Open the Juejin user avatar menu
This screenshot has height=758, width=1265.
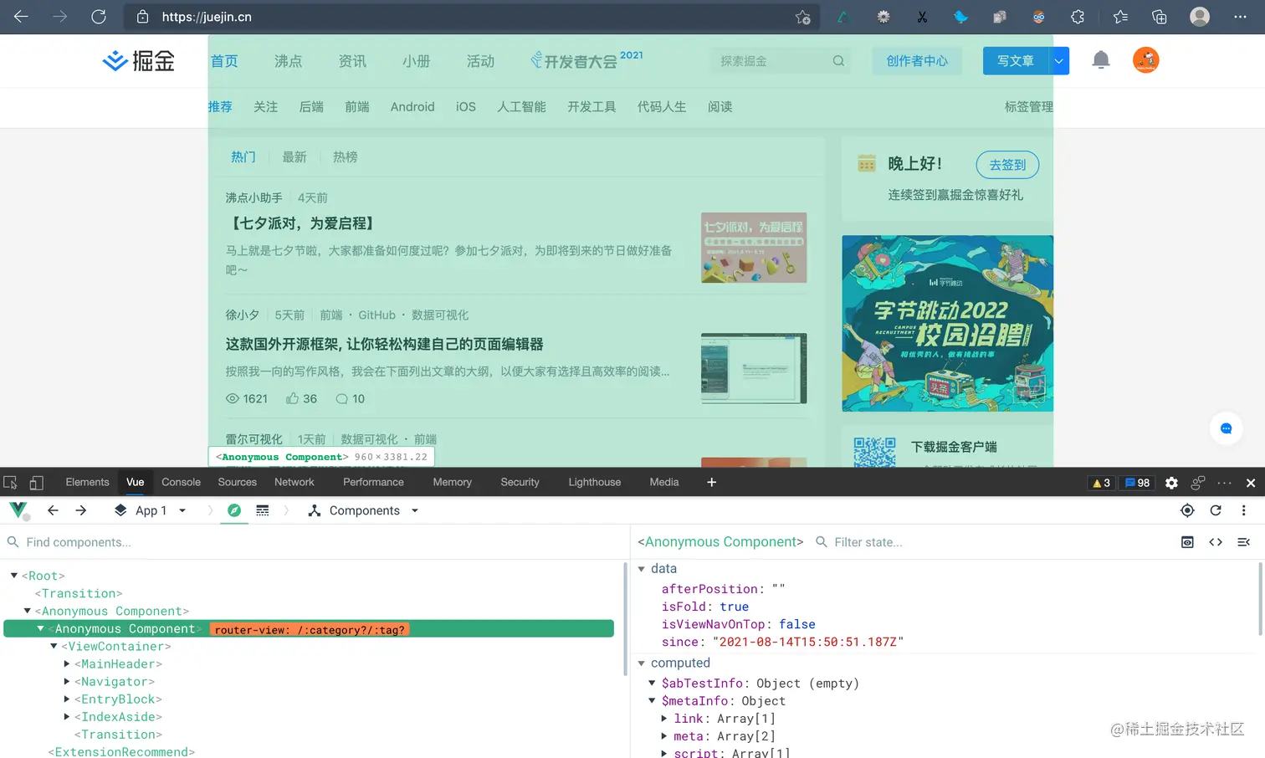[1145, 60]
